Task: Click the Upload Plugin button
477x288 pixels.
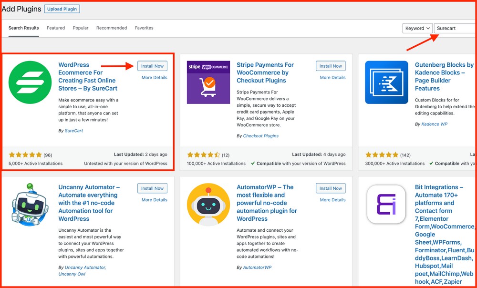Action: [62, 9]
